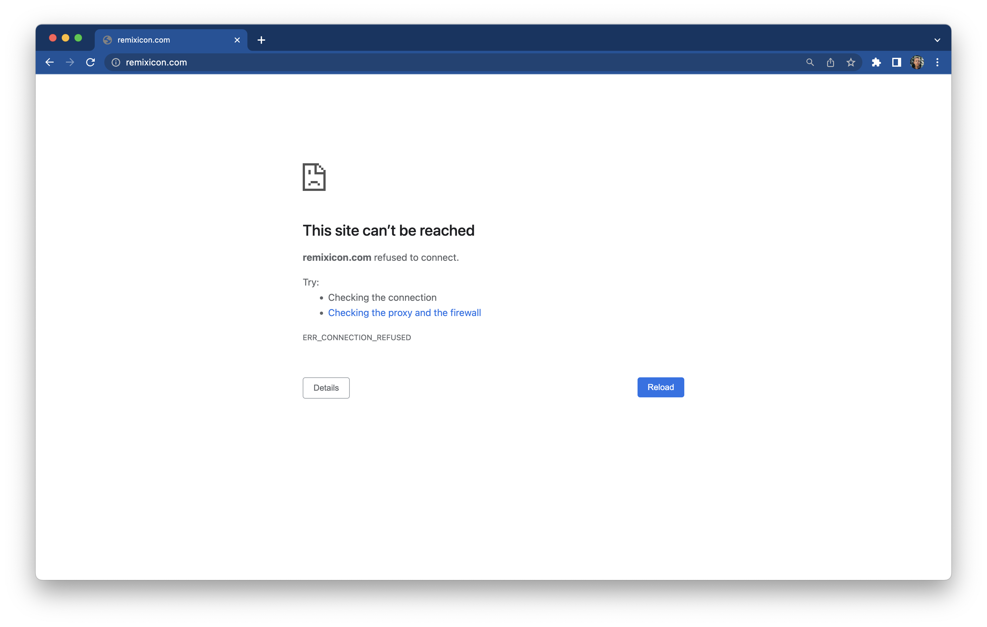Open Chrome's three-dot menu
The width and height of the screenshot is (987, 627).
937,62
